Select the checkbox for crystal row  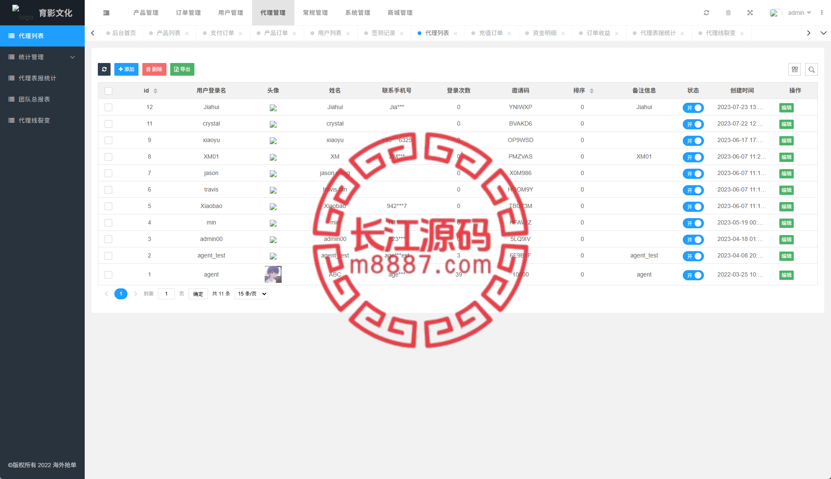pos(108,124)
